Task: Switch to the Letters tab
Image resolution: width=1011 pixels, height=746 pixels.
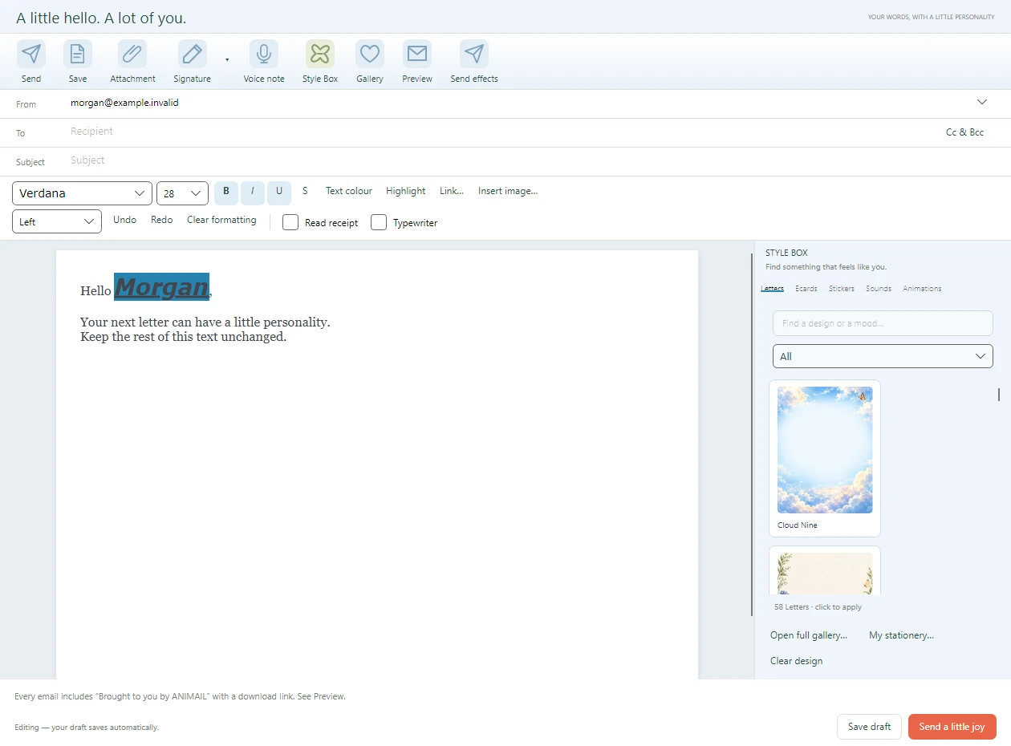Action: coord(772,288)
